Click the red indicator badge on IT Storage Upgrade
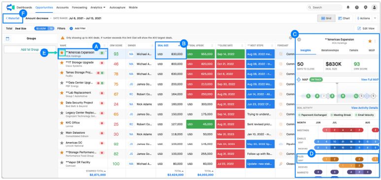The height and width of the screenshot is (180, 381). coord(102,63)
